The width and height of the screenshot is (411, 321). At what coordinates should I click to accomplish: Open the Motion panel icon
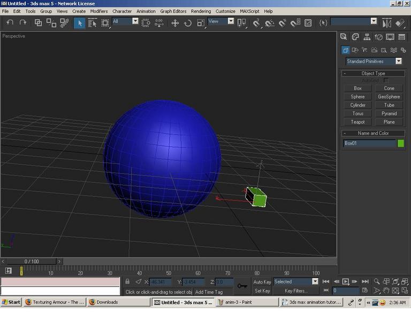(378, 37)
